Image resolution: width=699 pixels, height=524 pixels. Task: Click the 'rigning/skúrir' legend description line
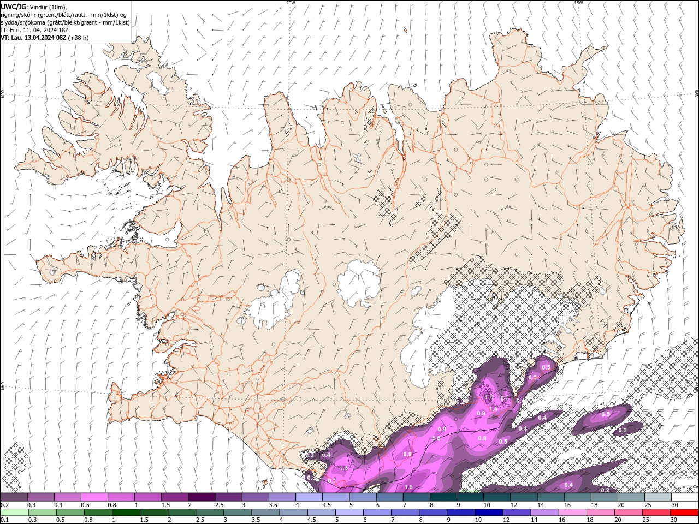(64, 15)
